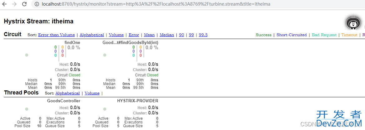Screen dimensions: 365x130
Task: Click the Thread Pools section heading
Action: [x=21, y=93]
